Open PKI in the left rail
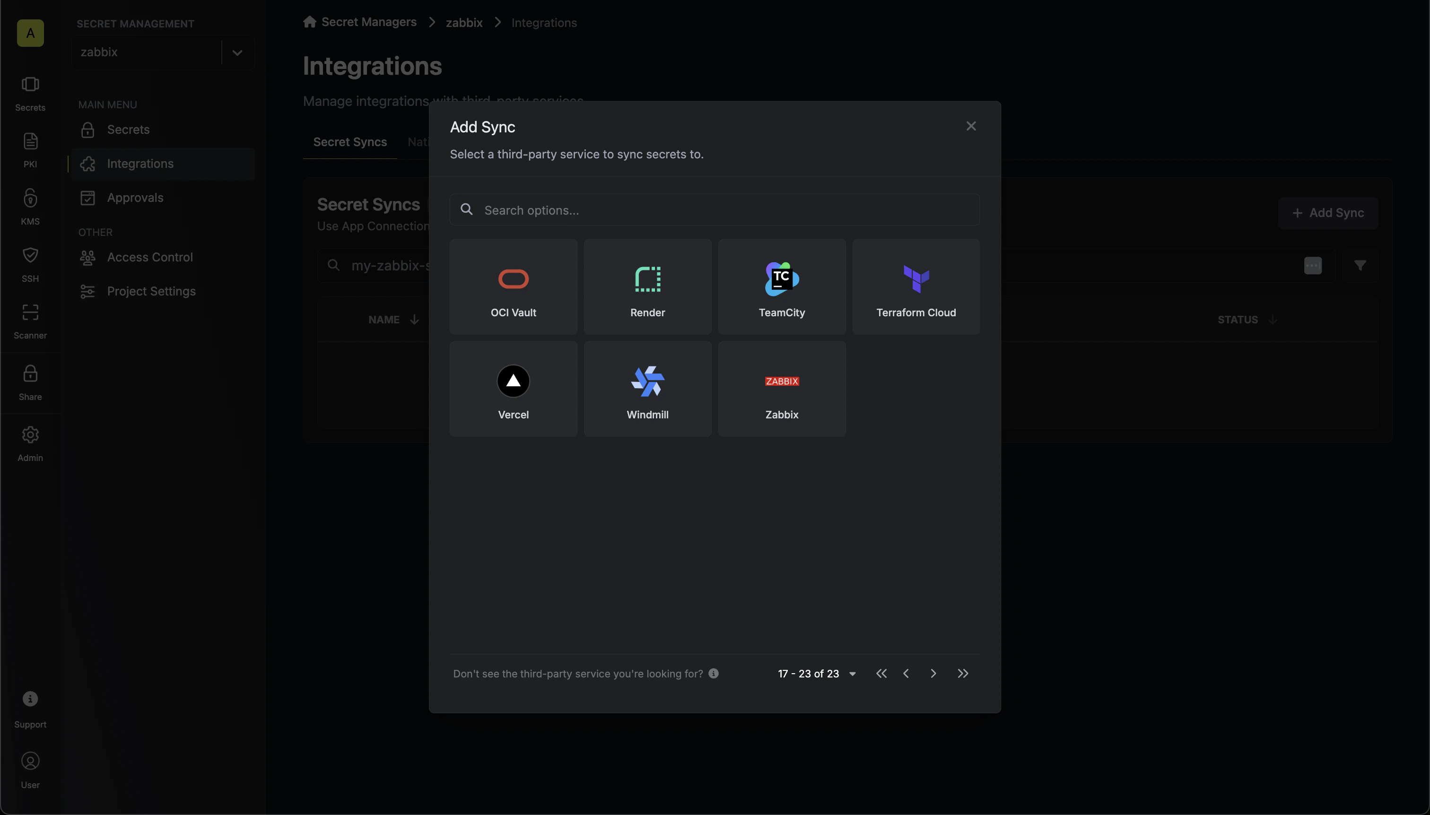This screenshot has height=815, width=1430. point(30,151)
